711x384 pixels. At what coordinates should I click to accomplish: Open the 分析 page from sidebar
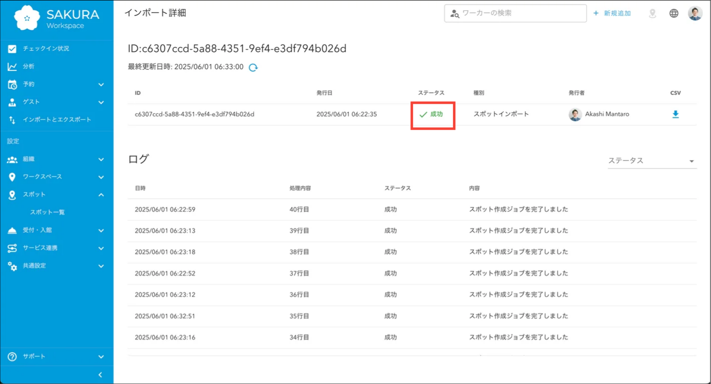point(28,66)
